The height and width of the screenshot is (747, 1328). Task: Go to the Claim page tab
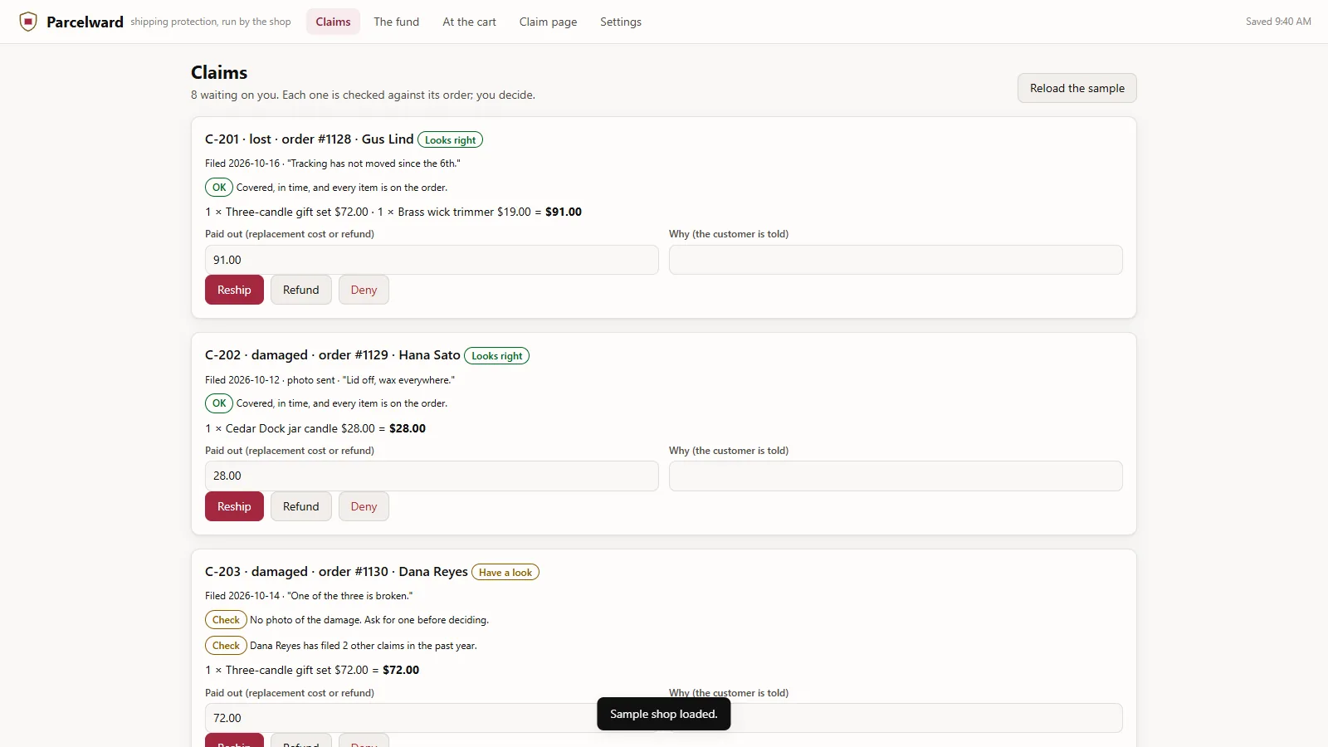[x=548, y=22]
